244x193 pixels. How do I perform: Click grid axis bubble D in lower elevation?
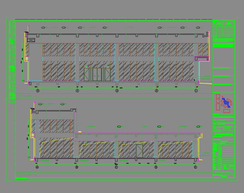tap(156, 167)
